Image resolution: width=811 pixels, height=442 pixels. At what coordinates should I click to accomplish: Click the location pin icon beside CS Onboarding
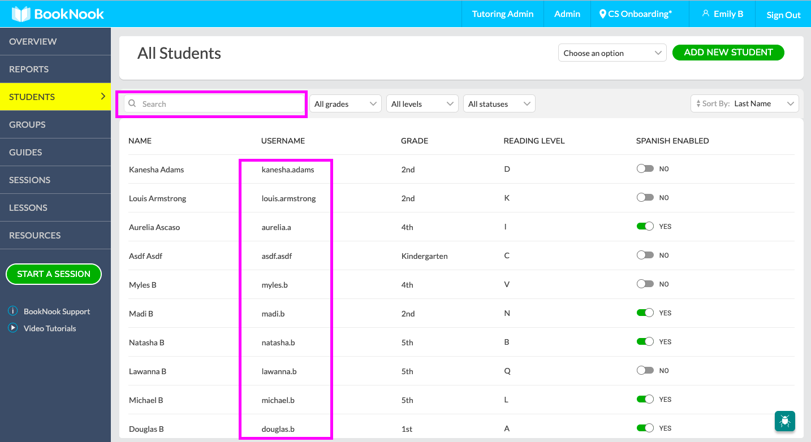coord(602,14)
